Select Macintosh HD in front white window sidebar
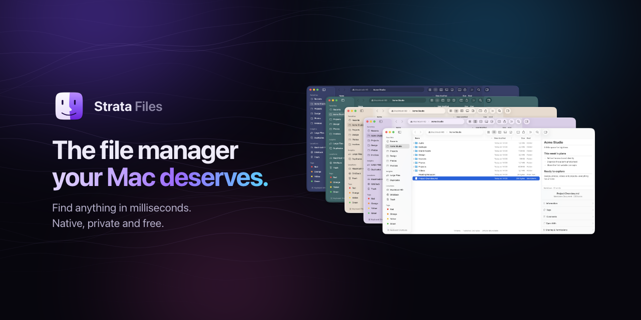The height and width of the screenshot is (320, 641). (x=397, y=190)
